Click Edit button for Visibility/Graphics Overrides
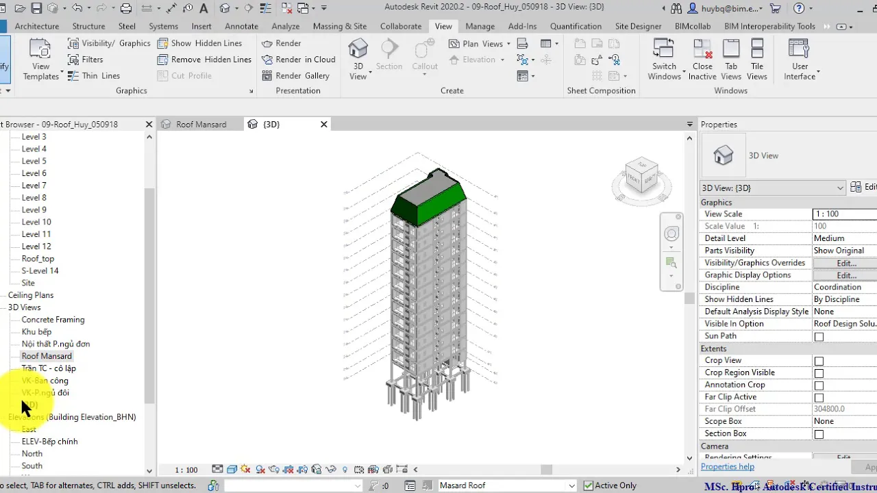Image resolution: width=877 pixels, height=493 pixels. point(846,263)
